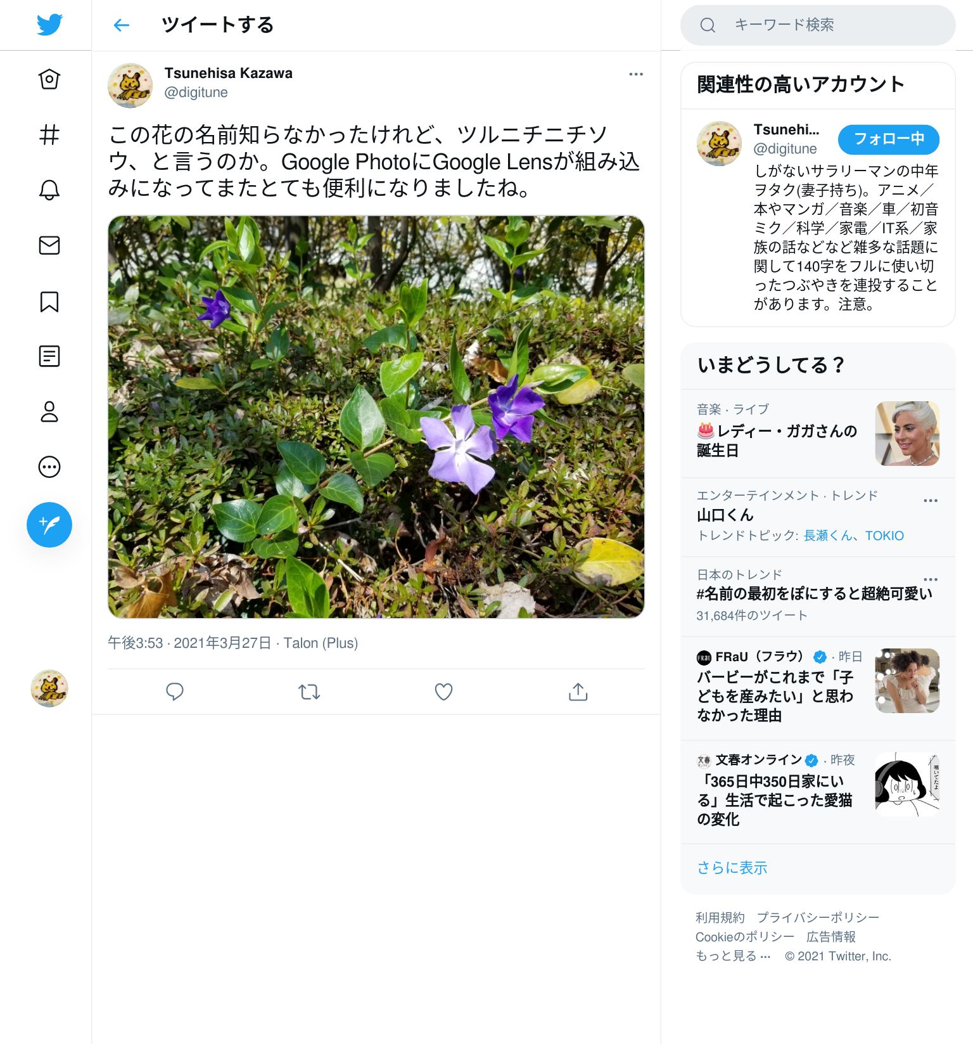Open the Profile person icon

coord(49,411)
